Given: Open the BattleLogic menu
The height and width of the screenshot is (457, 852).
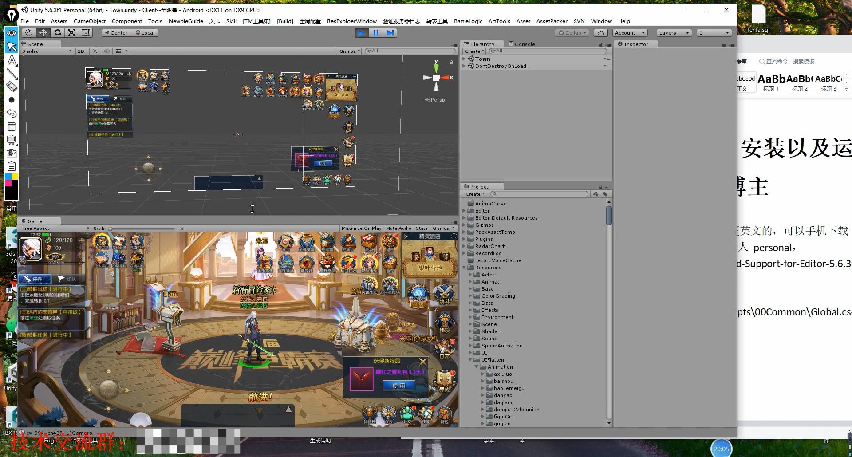Looking at the screenshot, I should click(468, 21).
